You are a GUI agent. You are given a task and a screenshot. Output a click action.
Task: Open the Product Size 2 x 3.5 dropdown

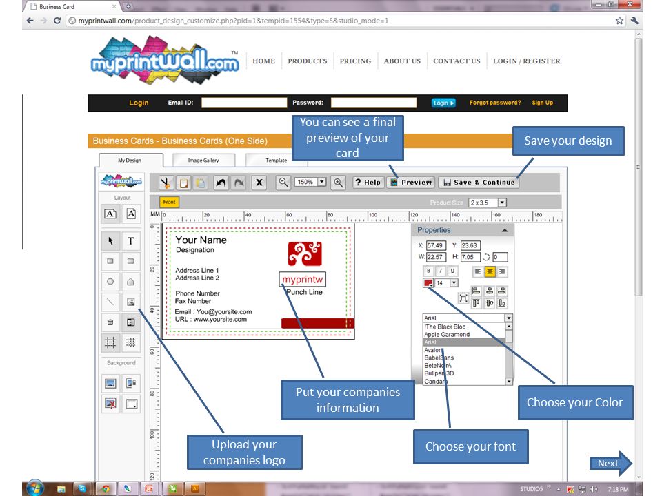pos(502,203)
